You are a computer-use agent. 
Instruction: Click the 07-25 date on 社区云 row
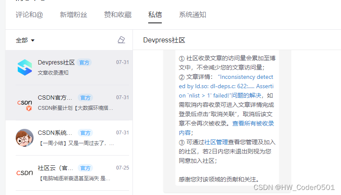coord(122,168)
